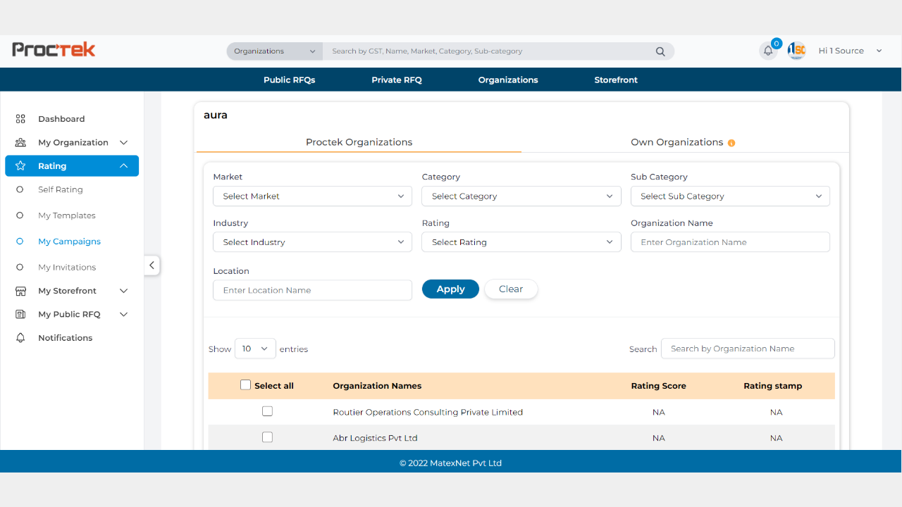This screenshot has width=902, height=507.
Task: Click the Notifications bell icon in sidebar
Action: pyautogui.click(x=20, y=338)
